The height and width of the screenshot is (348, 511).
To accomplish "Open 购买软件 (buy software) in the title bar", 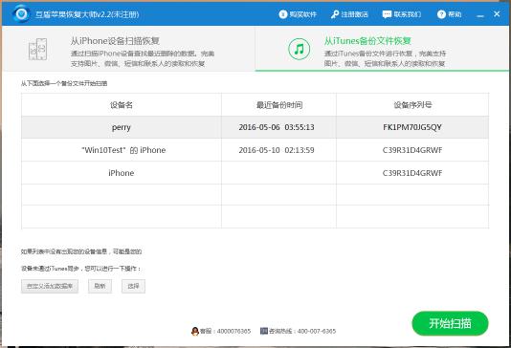I will [x=298, y=14].
